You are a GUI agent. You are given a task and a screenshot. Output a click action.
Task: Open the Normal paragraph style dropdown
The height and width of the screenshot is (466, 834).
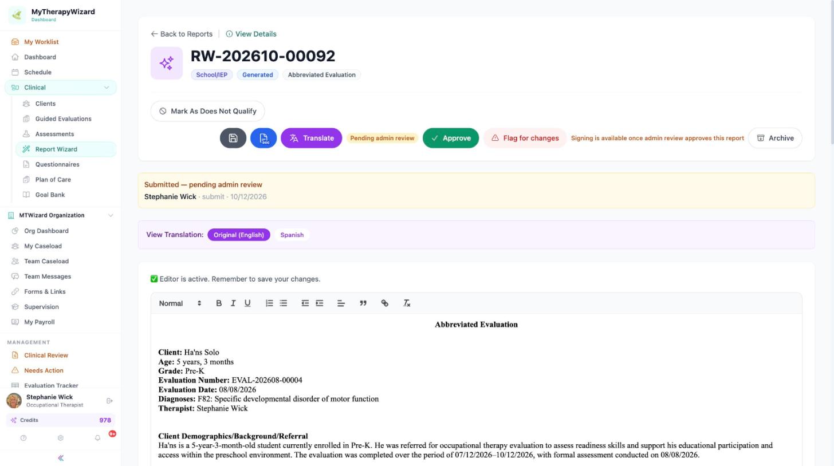[x=180, y=303]
